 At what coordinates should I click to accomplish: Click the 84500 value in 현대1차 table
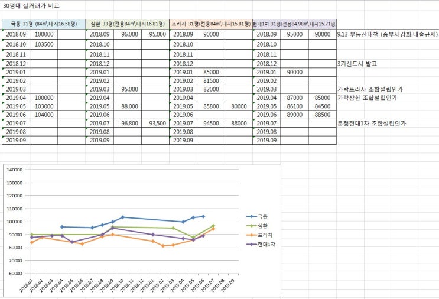pyautogui.click(x=323, y=106)
